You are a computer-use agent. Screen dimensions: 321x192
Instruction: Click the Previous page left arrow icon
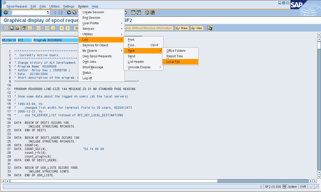coord(61,28)
